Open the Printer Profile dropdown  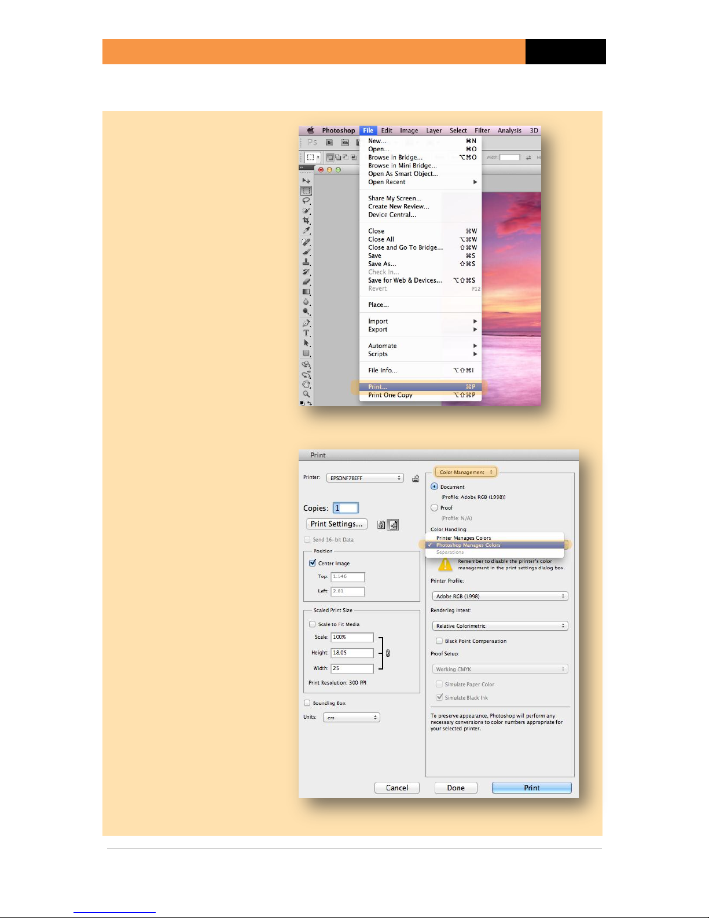point(500,596)
